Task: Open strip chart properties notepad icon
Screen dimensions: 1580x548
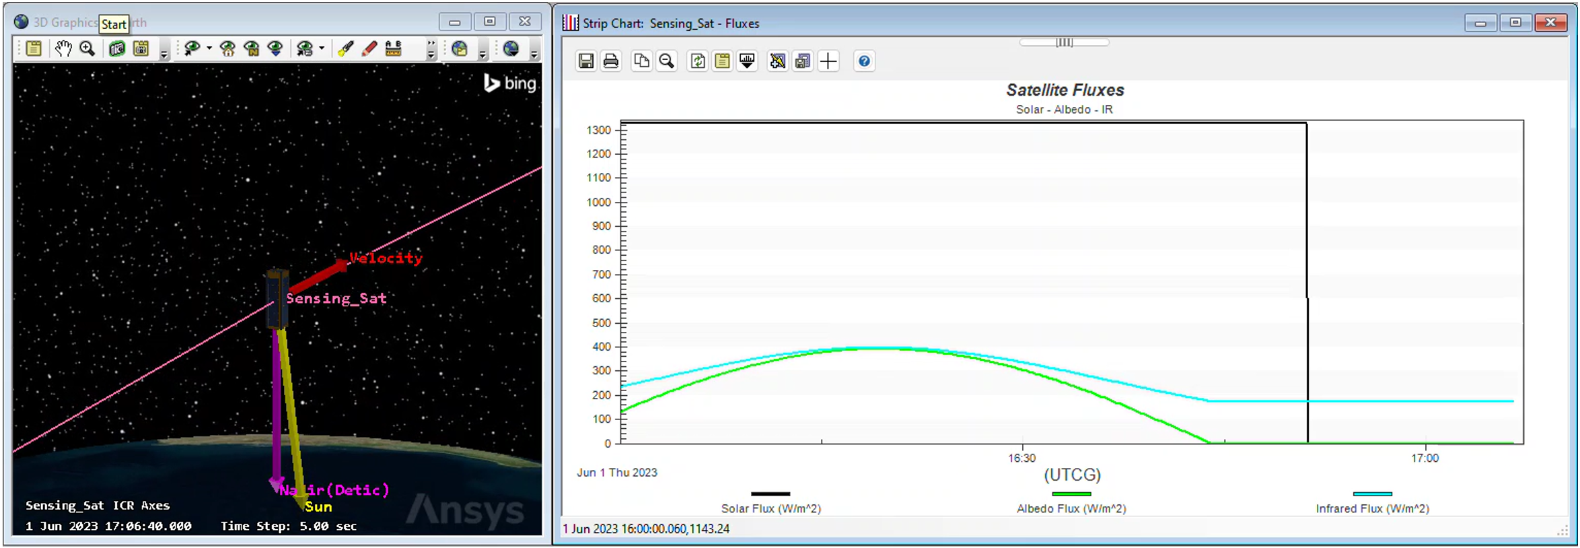Action: click(722, 61)
